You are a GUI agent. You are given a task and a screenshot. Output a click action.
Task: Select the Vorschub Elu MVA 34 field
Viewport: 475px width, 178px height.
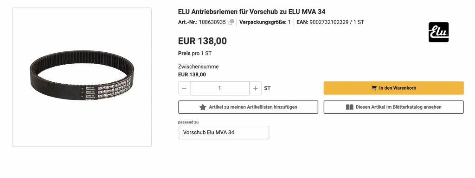224,132
